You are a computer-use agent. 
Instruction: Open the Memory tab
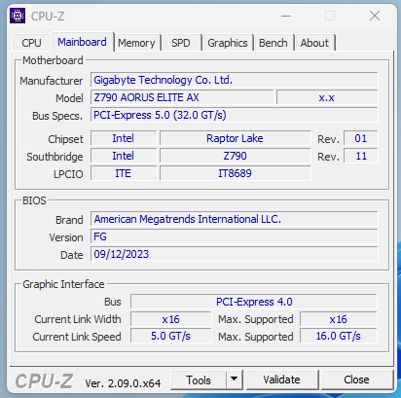coord(136,43)
